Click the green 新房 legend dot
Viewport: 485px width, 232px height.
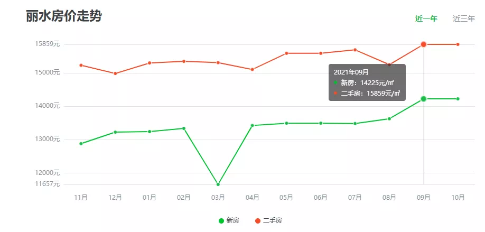(221, 220)
